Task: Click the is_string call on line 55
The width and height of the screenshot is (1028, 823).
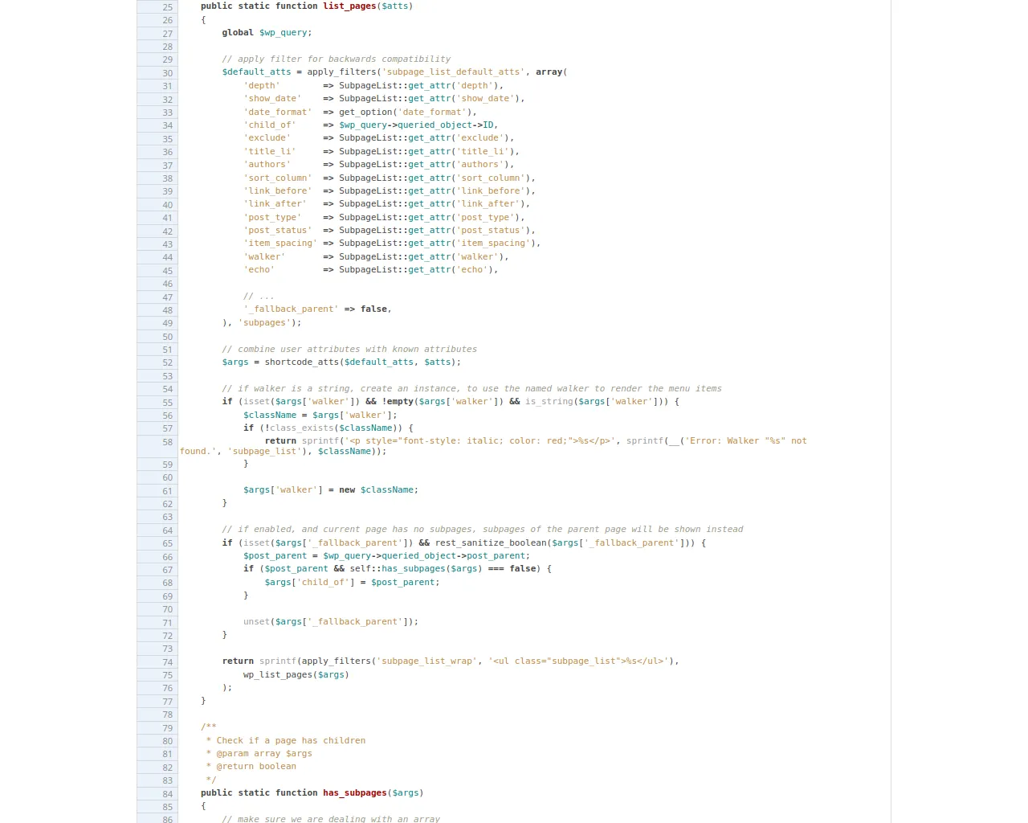Action: click(597, 401)
